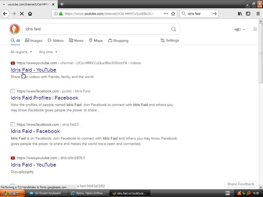Click the forward navigation arrow
The width and height of the screenshot is (263, 197).
[14, 14]
